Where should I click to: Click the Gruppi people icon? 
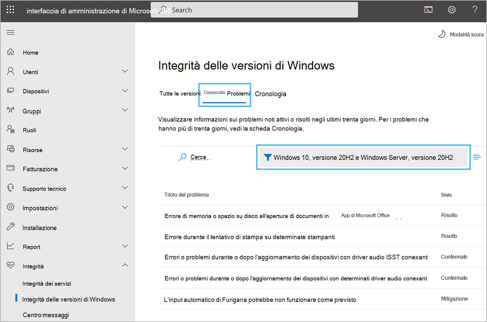11,110
